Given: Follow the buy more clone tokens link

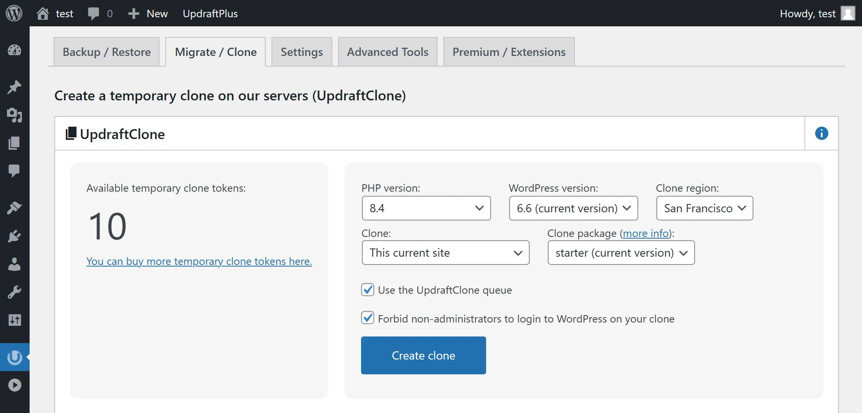Looking at the screenshot, I should tap(199, 261).
